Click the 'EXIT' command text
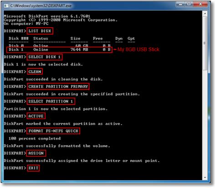The width and height of the screenshot is (216, 188). coord(33,168)
